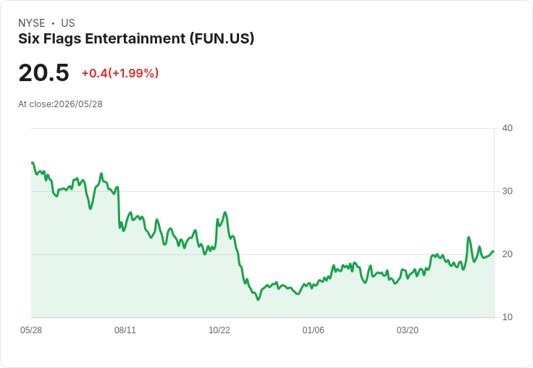Click the Six Flags Entertainment (FUN.US) title

point(136,38)
